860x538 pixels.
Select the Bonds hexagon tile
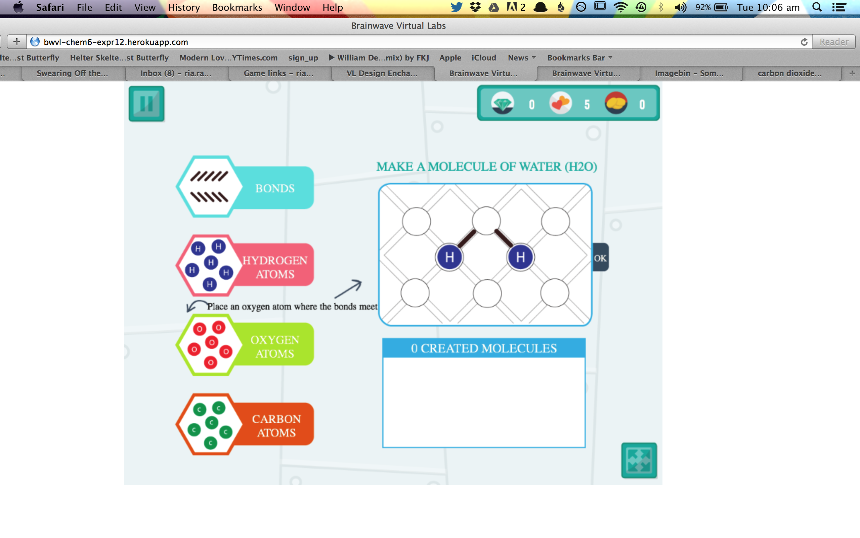pyautogui.click(x=209, y=186)
